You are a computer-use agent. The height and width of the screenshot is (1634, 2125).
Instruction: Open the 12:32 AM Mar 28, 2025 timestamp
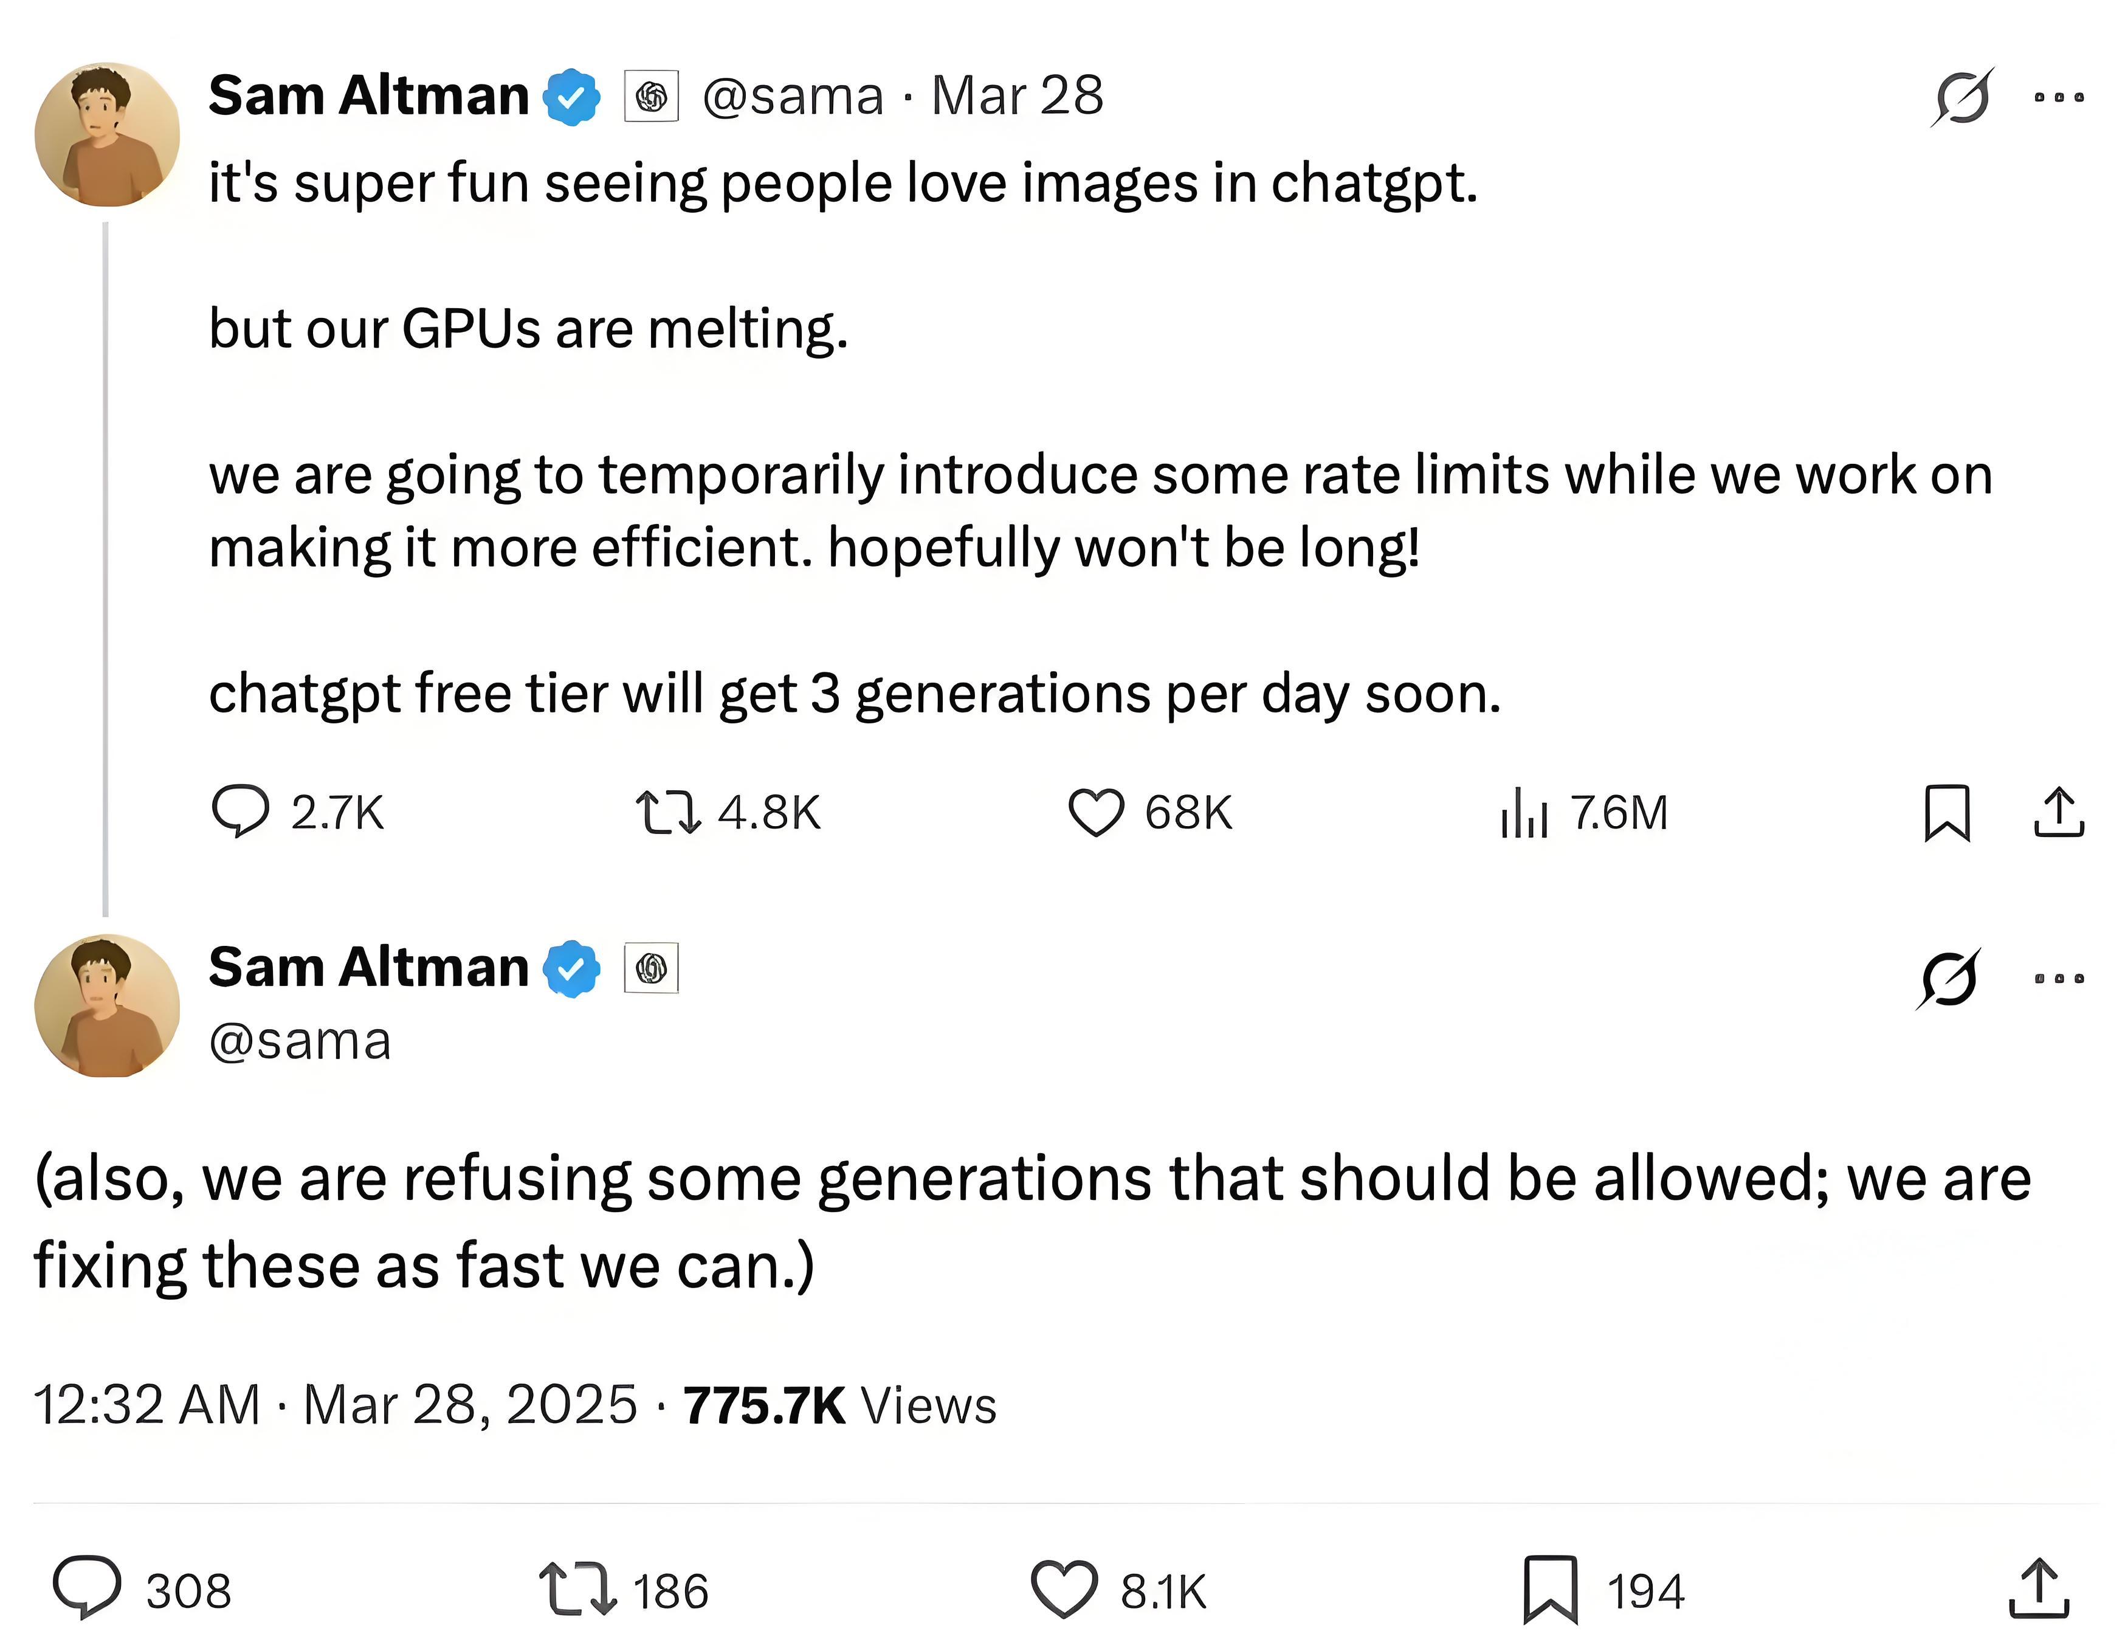pos(334,1405)
